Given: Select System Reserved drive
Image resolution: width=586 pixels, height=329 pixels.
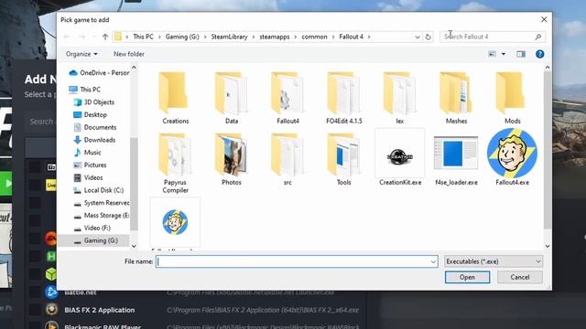Looking at the screenshot, I should coord(101,203).
